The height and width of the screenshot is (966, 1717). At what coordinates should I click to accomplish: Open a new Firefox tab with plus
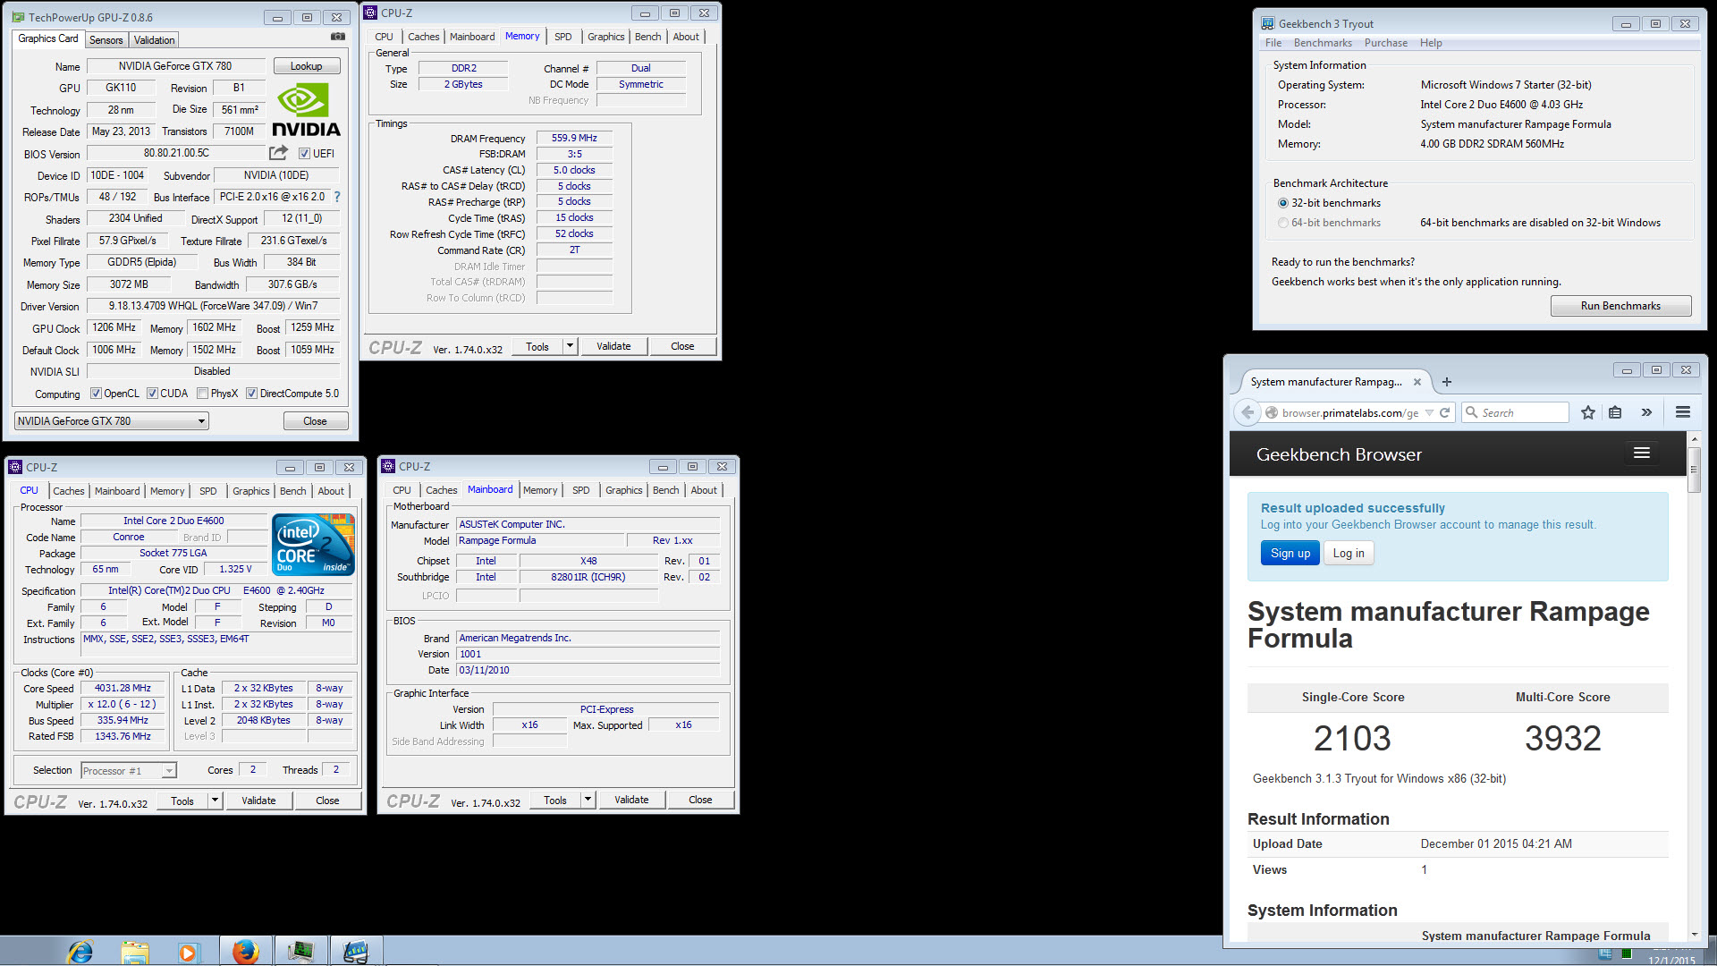click(1447, 382)
